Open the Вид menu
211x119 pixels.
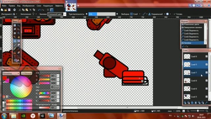click(x=19, y=6)
